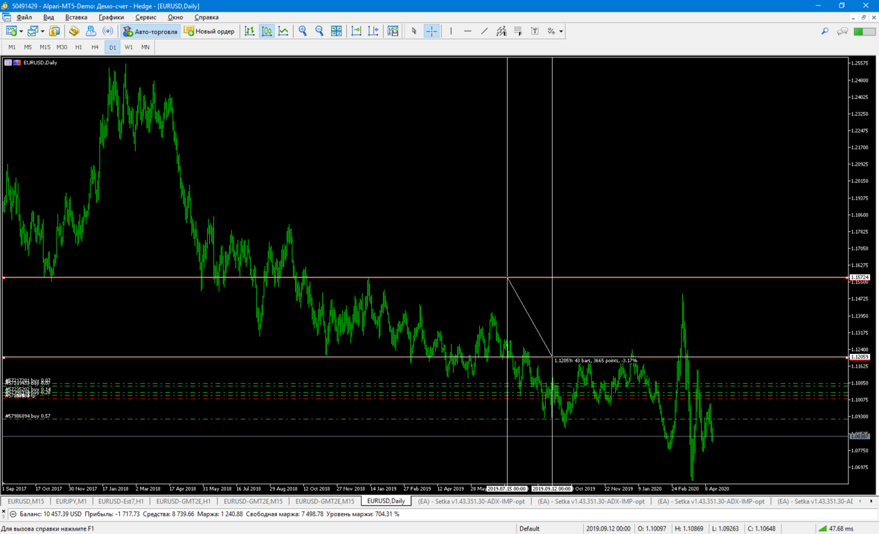This screenshot has width=879, height=534.
Task: Open a new chart from the toolbar
Action: point(12,31)
